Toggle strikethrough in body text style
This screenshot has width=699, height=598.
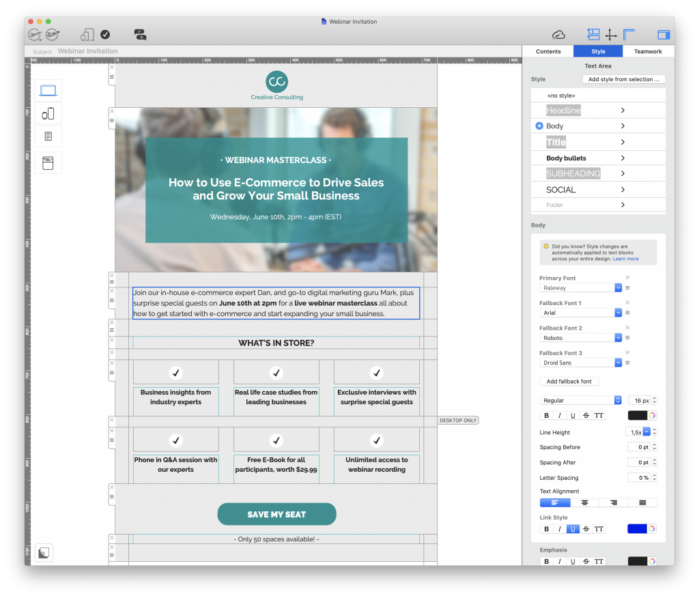tap(586, 415)
